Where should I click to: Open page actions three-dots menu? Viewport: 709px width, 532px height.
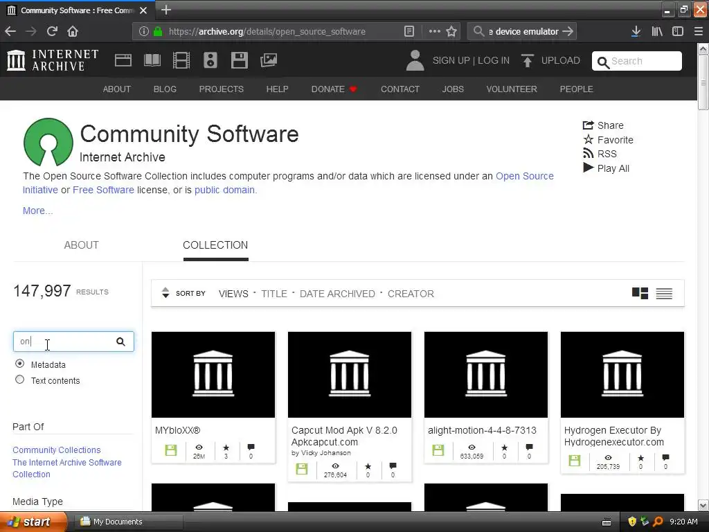pyautogui.click(x=435, y=31)
